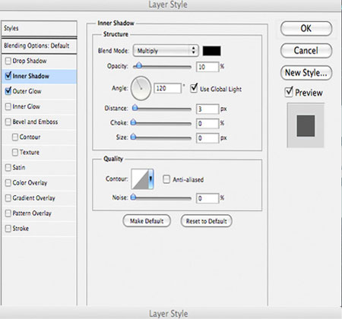
Task: Open the contour curve picker thumbnail
Action: point(140,179)
